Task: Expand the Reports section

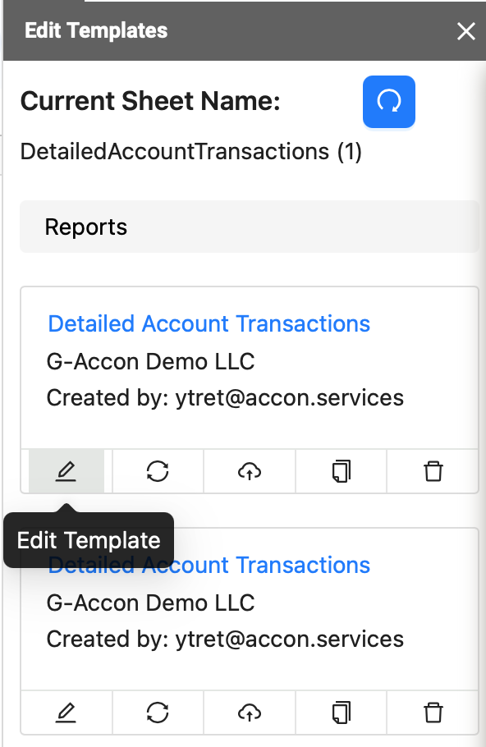Action: point(250,227)
